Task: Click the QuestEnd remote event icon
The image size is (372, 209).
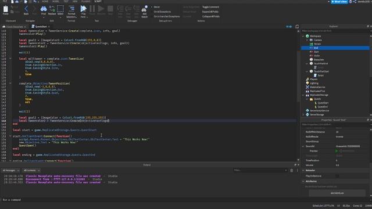Action: [x=315, y=107]
